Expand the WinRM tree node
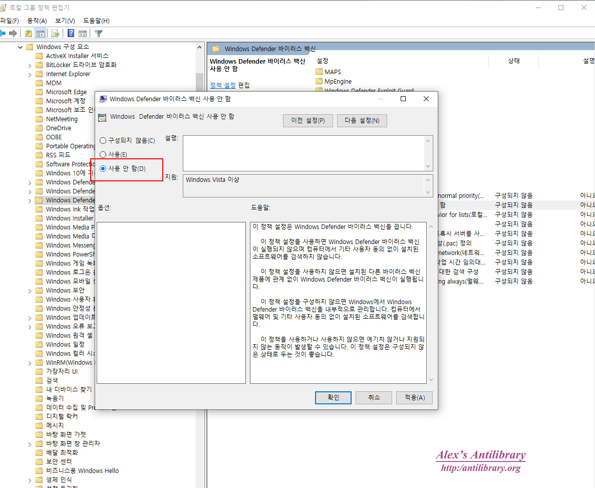 30,363
